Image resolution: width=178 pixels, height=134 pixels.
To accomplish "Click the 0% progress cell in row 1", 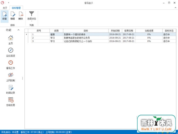I will tap(149, 34).
